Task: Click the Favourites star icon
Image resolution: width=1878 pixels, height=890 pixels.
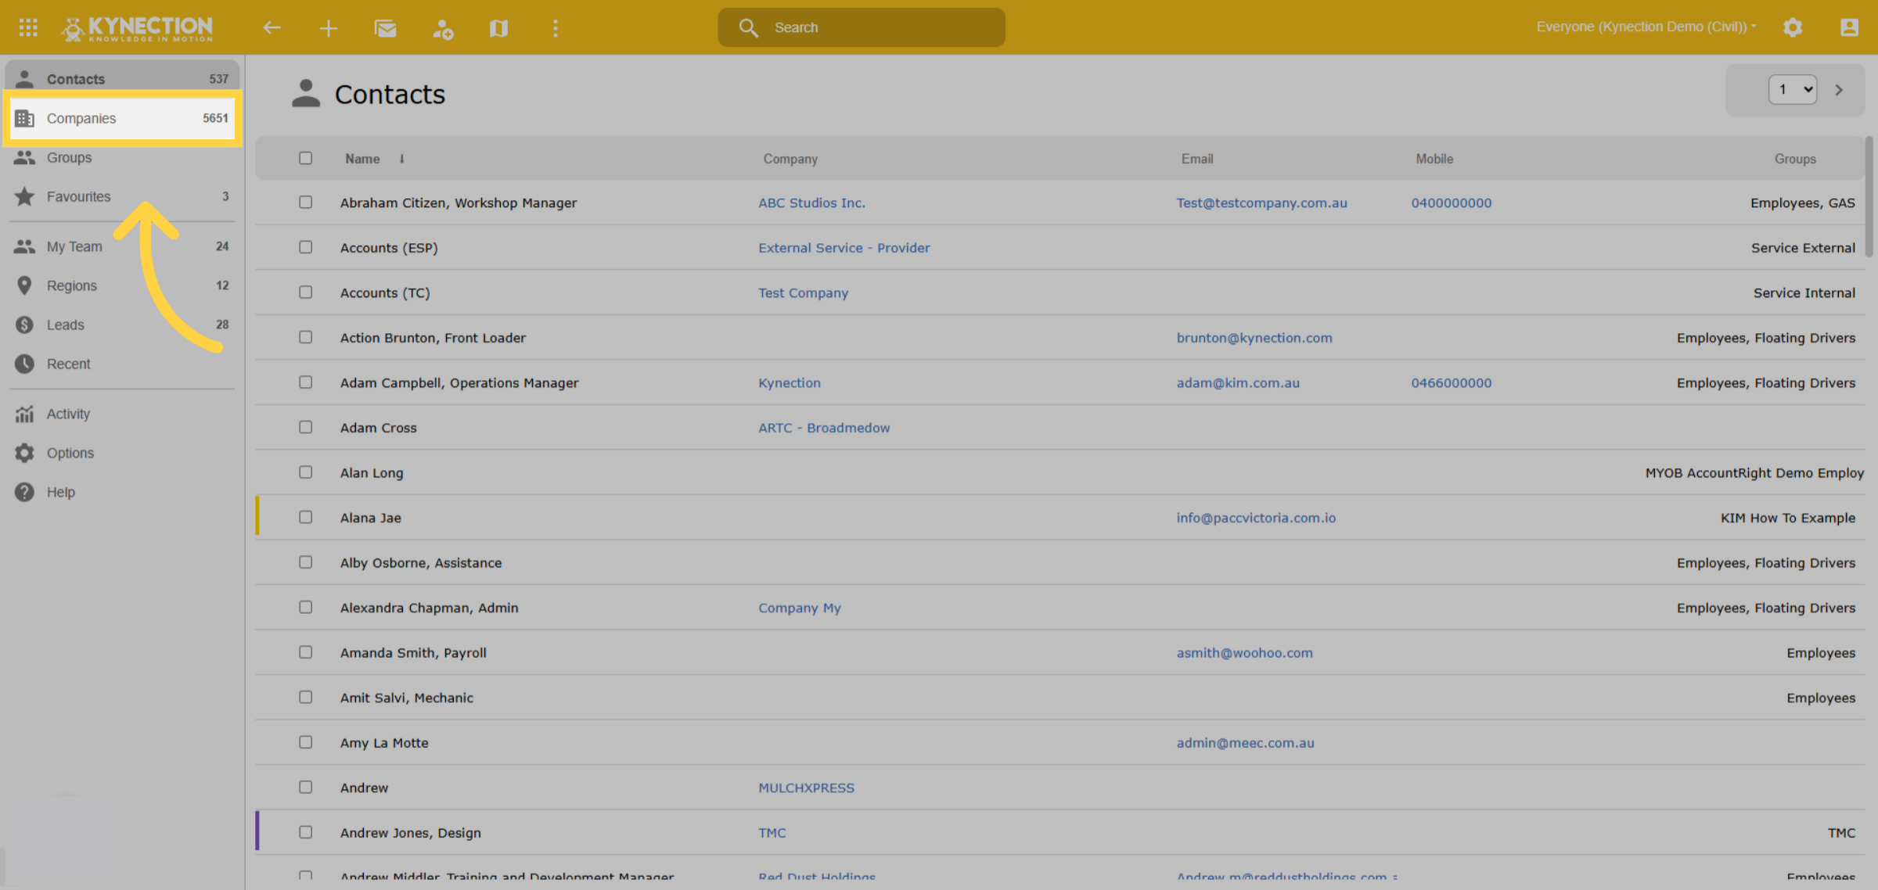Action: coord(24,196)
